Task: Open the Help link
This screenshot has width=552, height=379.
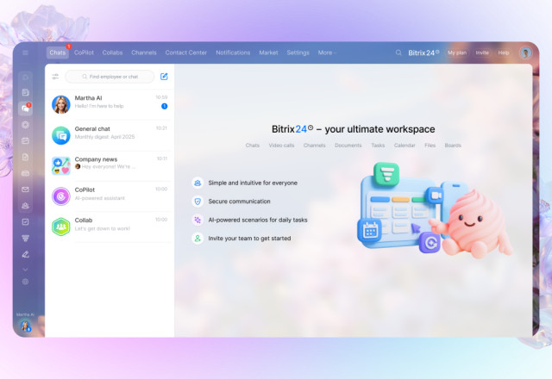Action: click(x=504, y=53)
